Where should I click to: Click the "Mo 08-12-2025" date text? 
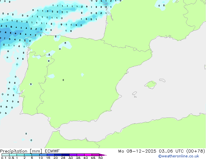(137, 151)
